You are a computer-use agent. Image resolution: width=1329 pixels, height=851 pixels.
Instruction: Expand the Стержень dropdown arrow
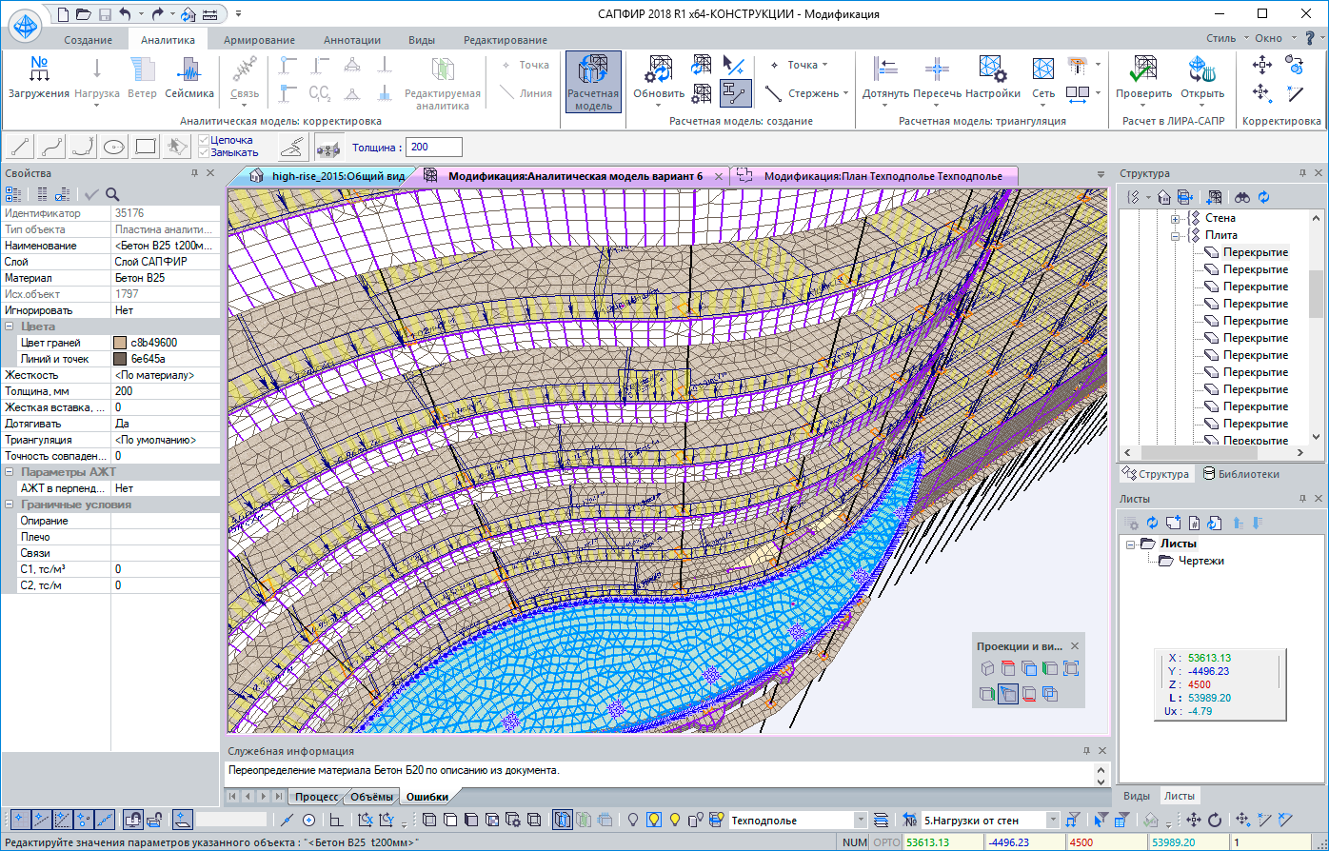(846, 93)
